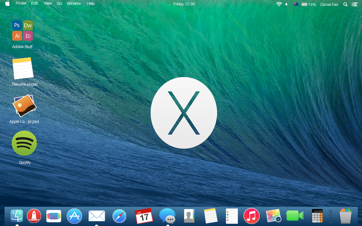Launch Launchpad via the rocket icon
Image resolution: width=362 pixels, height=226 pixels.
point(34,216)
